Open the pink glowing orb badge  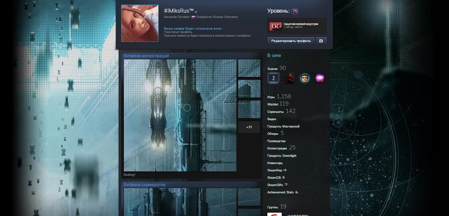320,78
